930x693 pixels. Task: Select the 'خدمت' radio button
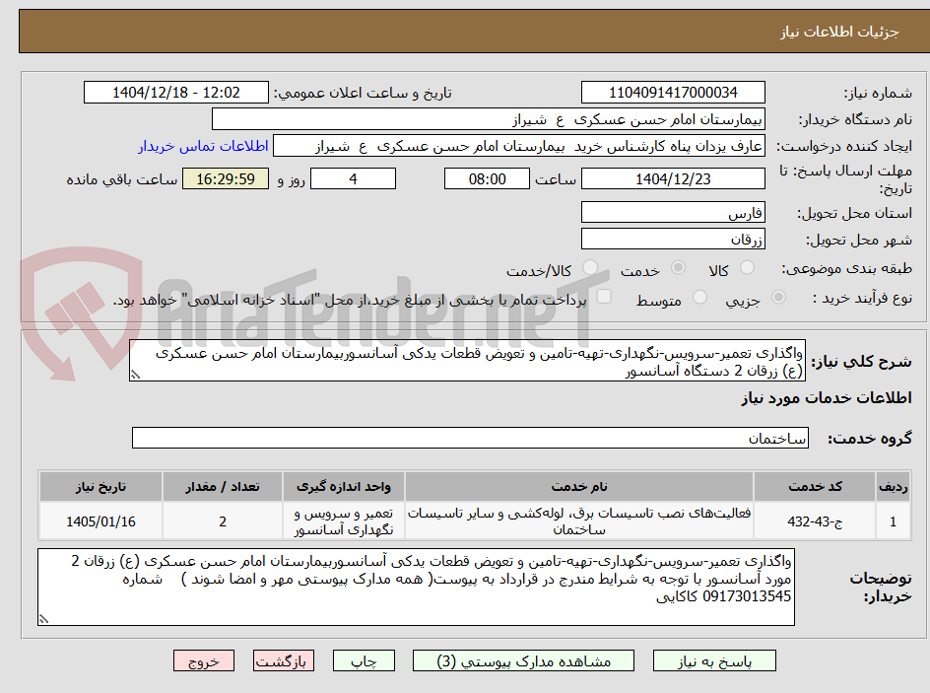[678, 267]
